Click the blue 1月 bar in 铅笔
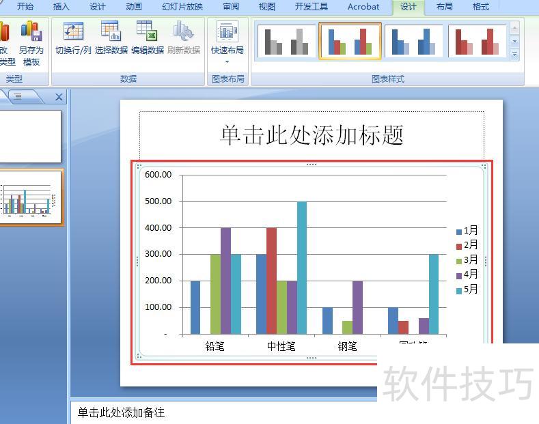Image resolution: width=539 pixels, height=424 pixels. click(195, 307)
